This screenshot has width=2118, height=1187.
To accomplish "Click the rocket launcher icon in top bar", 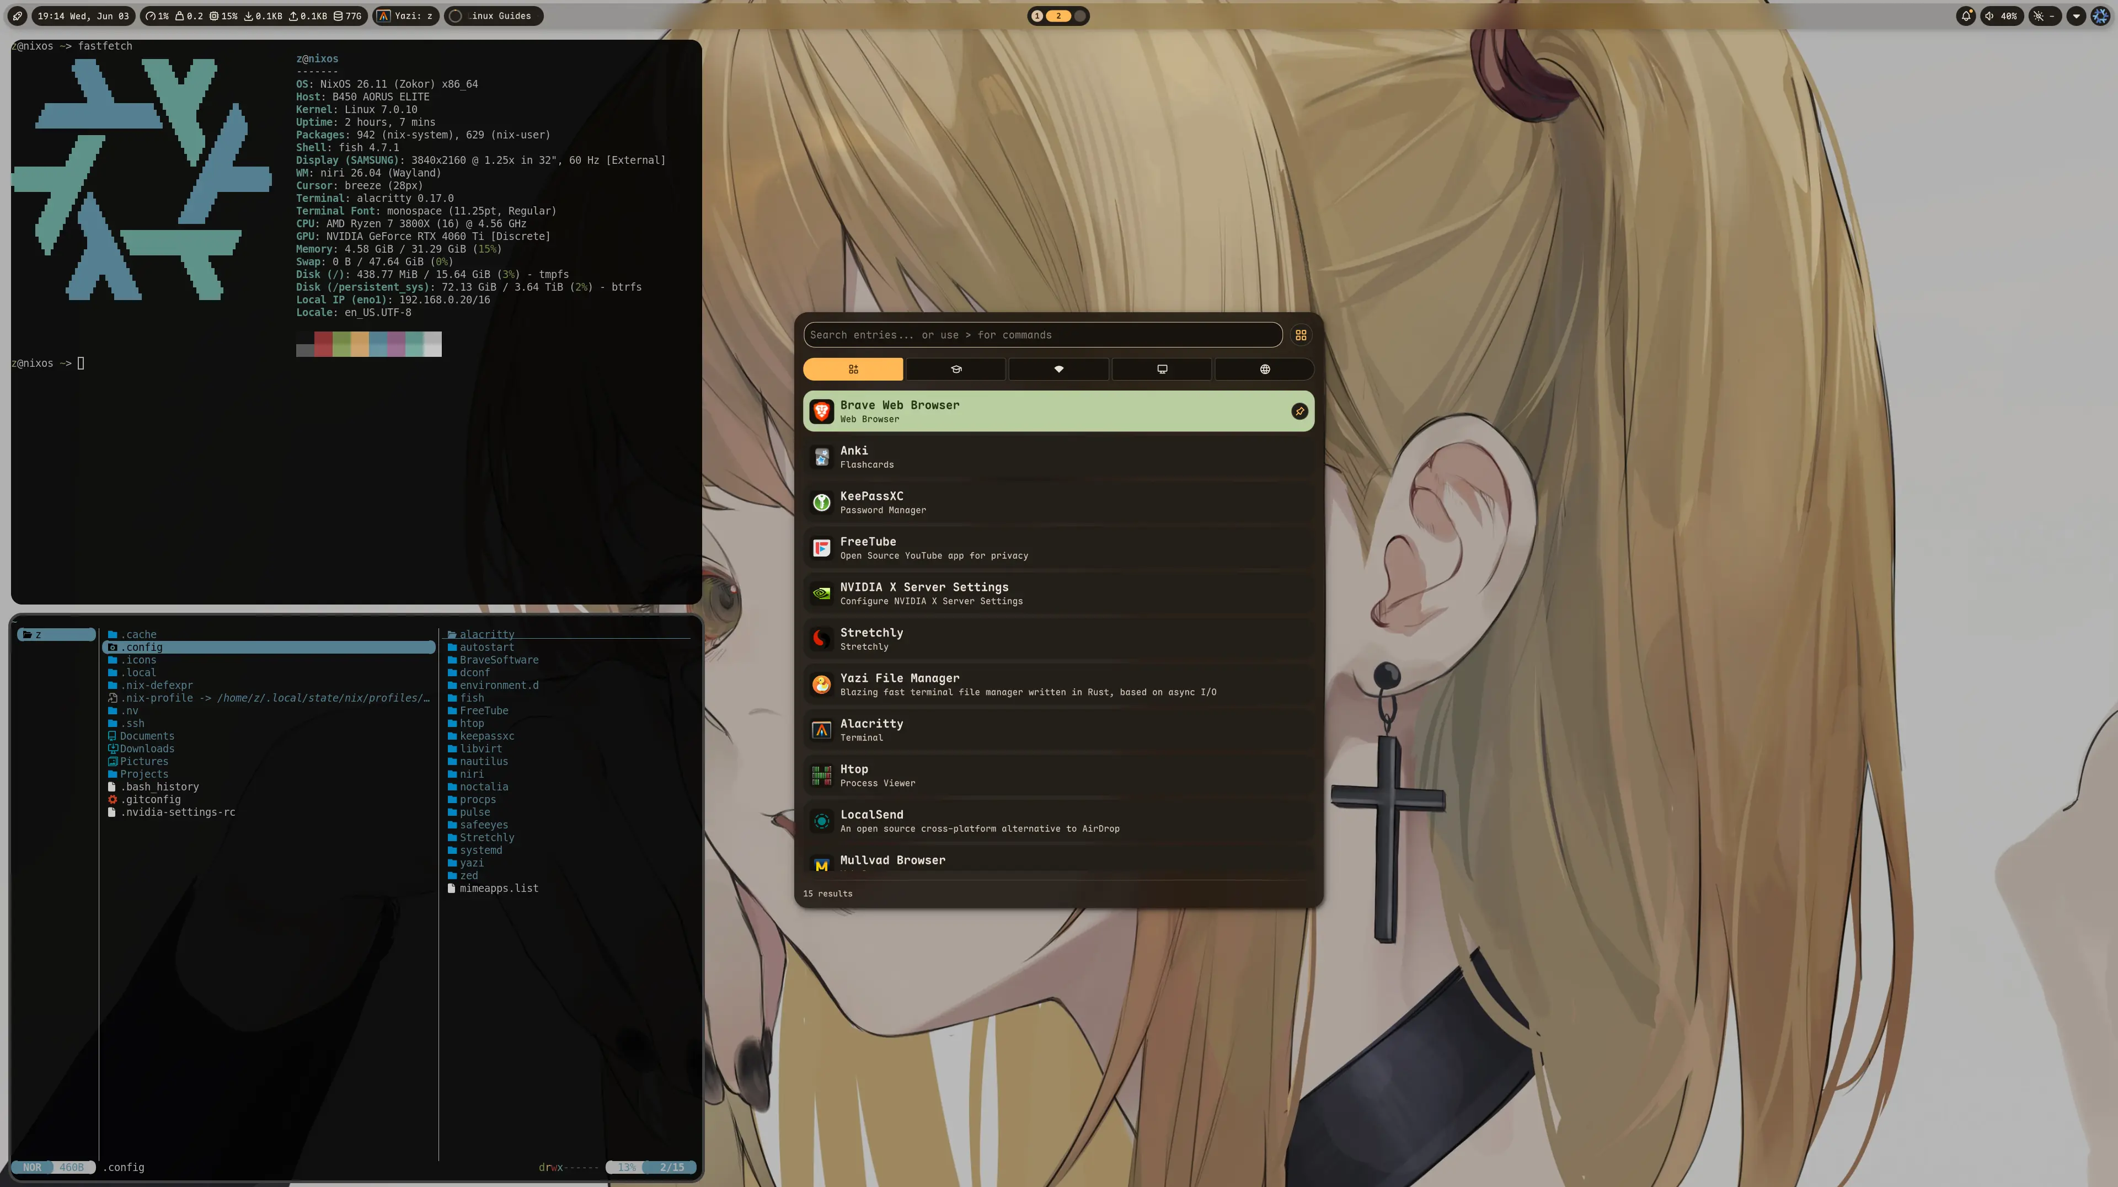I will coord(17,15).
